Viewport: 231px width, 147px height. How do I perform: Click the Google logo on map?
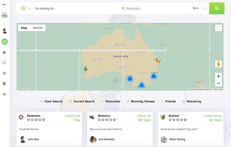(23, 88)
